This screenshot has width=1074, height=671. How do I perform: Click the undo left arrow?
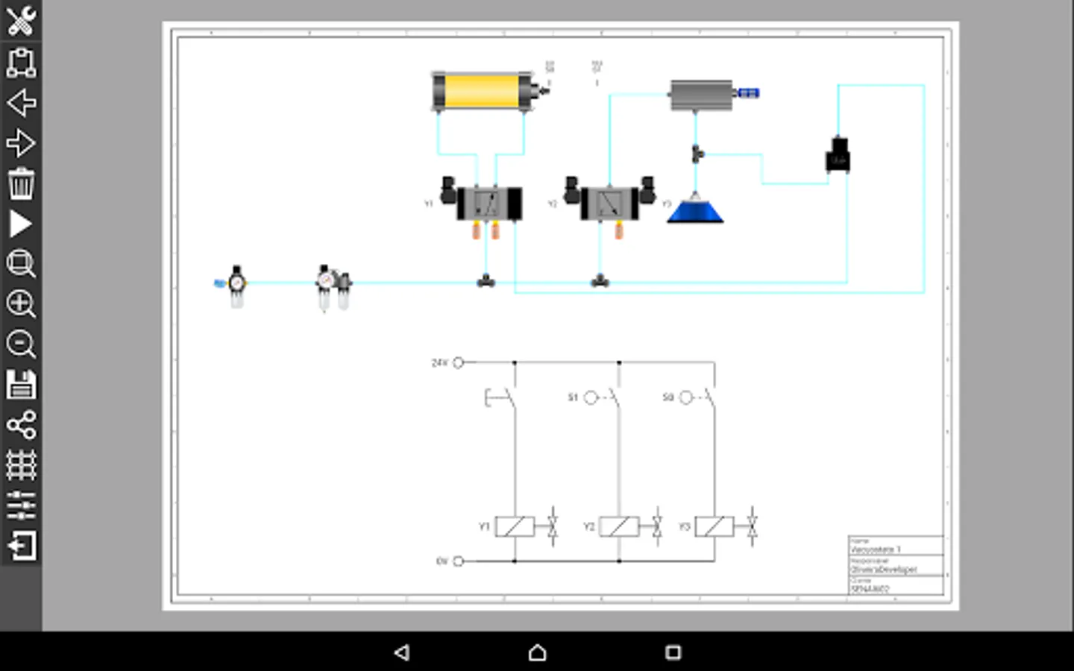coord(21,103)
